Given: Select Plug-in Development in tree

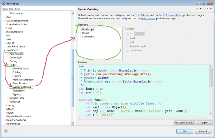Looking at the screenshot, I should coord(19,117).
